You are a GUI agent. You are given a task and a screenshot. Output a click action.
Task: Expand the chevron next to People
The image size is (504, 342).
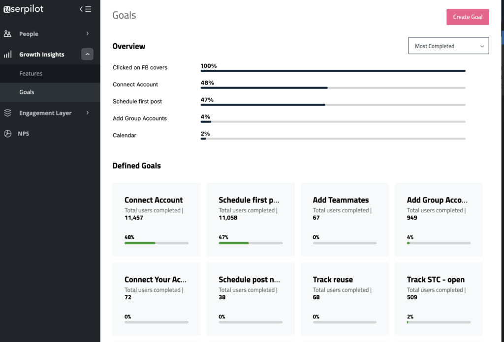(89, 33)
